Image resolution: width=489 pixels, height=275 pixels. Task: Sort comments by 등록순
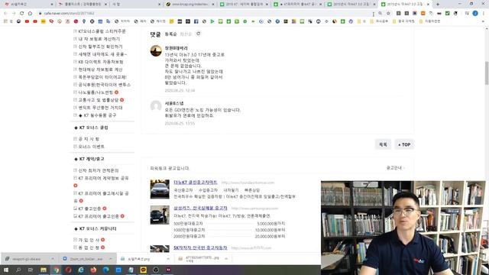(171, 34)
